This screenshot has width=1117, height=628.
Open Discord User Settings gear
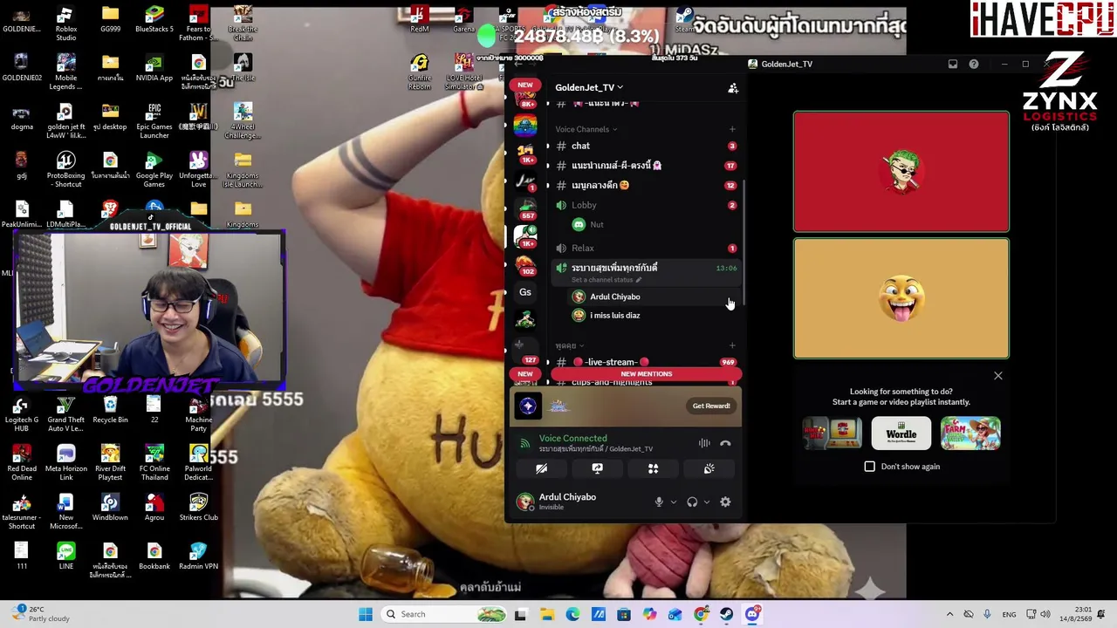click(x=725, y=502)
